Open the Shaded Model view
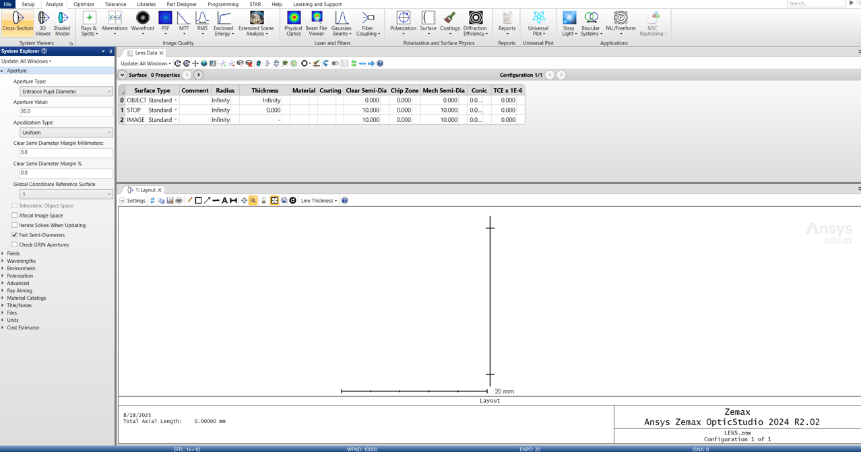The width and height of the screenshot is (861, 452). (62, 22)
